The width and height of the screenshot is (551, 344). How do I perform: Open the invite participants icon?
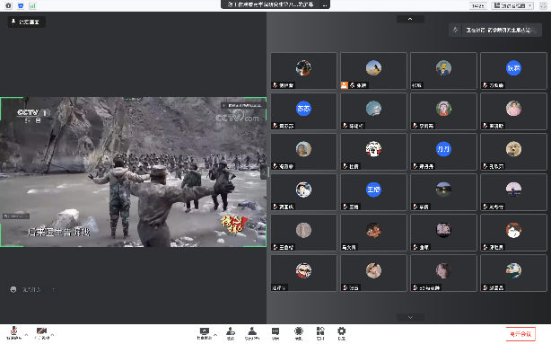pyautogui.click(x=231, y=333)
